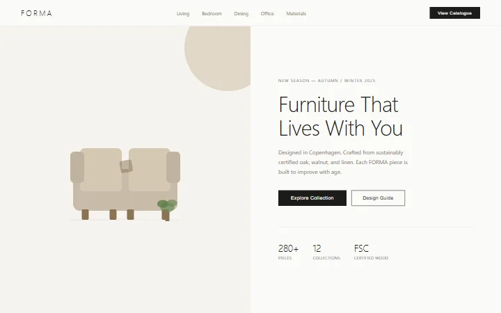Select Dining in the navigation
This screenshot has height=313, width=501.
tap(241, 14)
